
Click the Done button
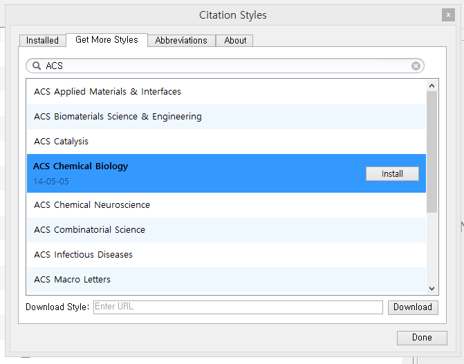click(422, 338)
